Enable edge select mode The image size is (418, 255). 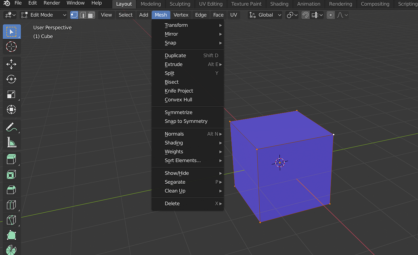pos(82,15)
